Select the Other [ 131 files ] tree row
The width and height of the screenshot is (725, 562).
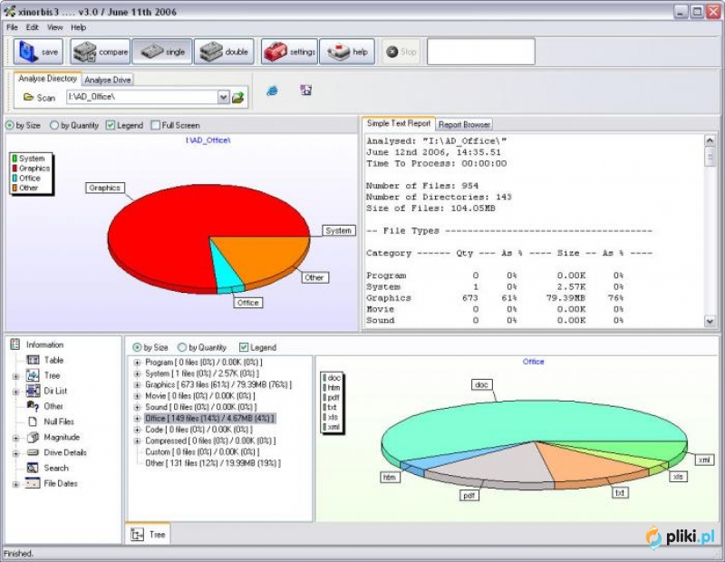click(x=213, y=463)
